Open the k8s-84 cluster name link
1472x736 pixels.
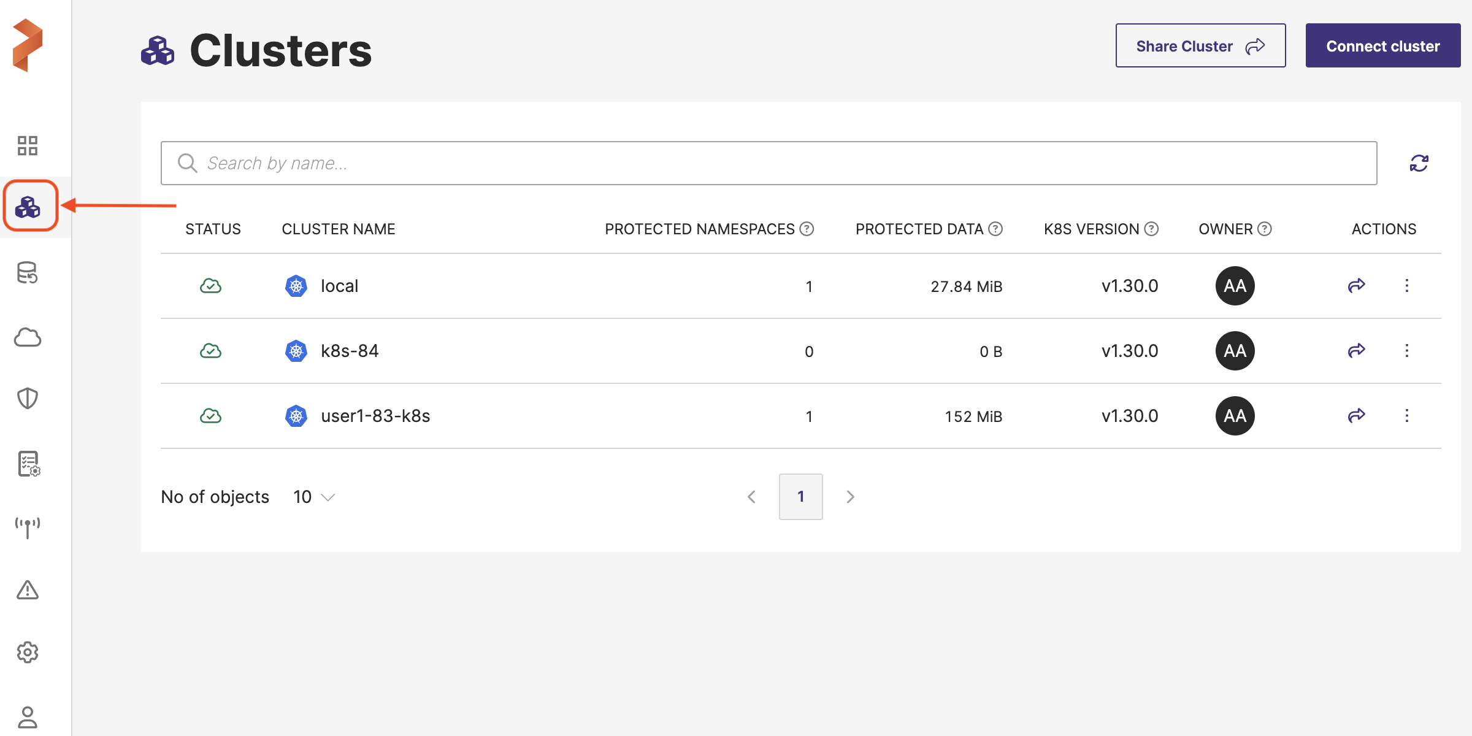(350, 351)
